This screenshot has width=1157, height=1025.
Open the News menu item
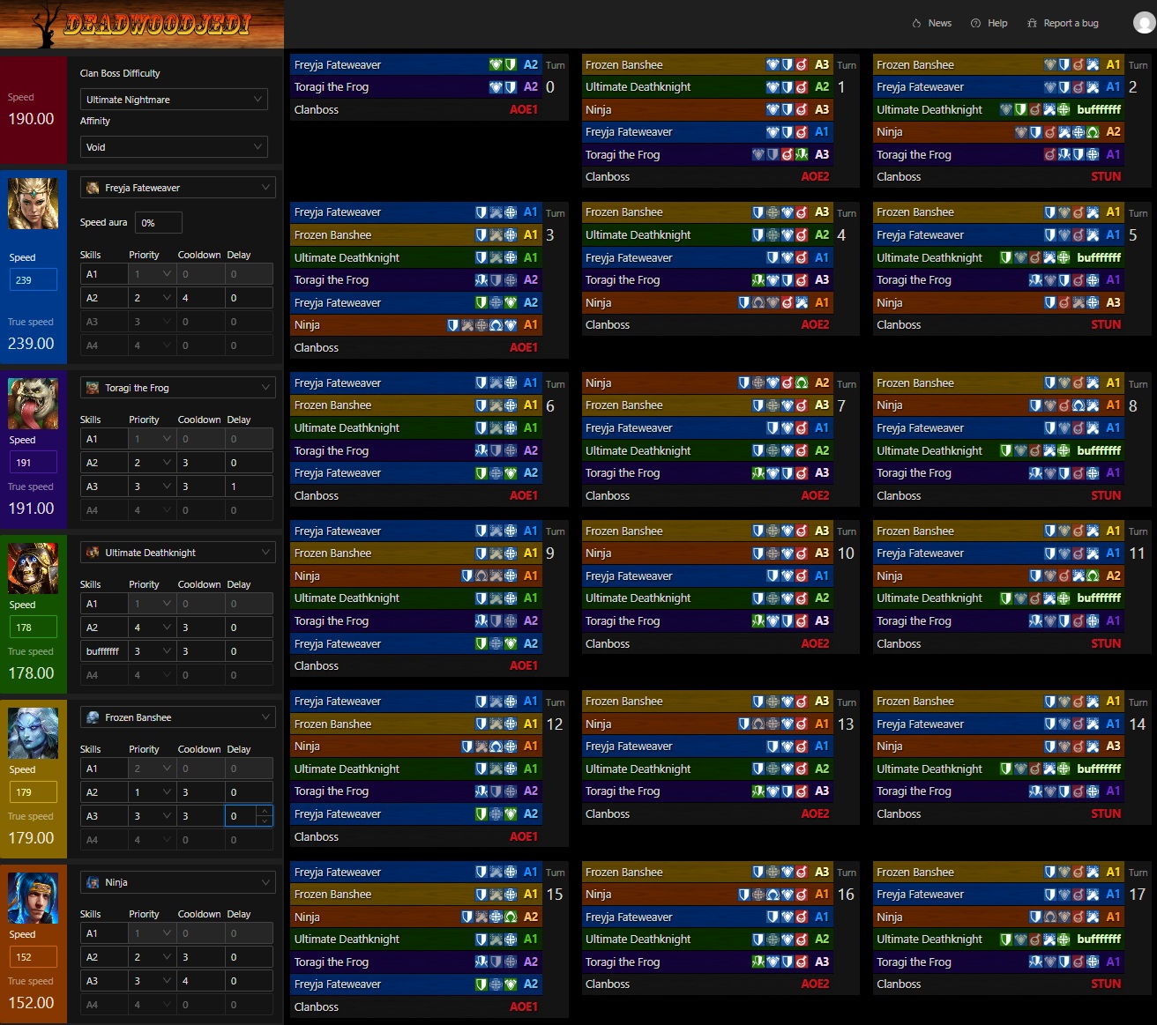pyautogui.click(x=939, y=24)
